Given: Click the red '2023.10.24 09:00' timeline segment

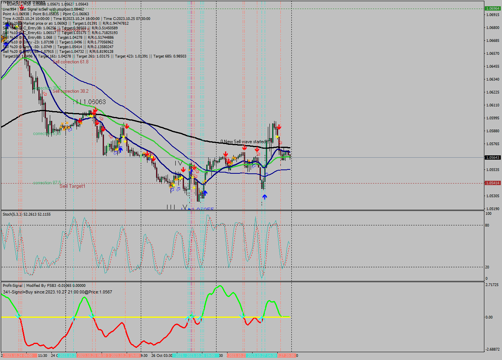Looking at the screenshot, I should click(18, 355).
